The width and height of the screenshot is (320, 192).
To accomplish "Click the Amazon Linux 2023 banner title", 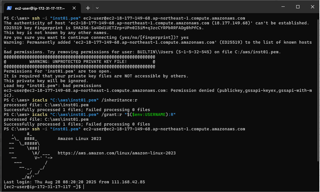I will (x=79, y=138).
